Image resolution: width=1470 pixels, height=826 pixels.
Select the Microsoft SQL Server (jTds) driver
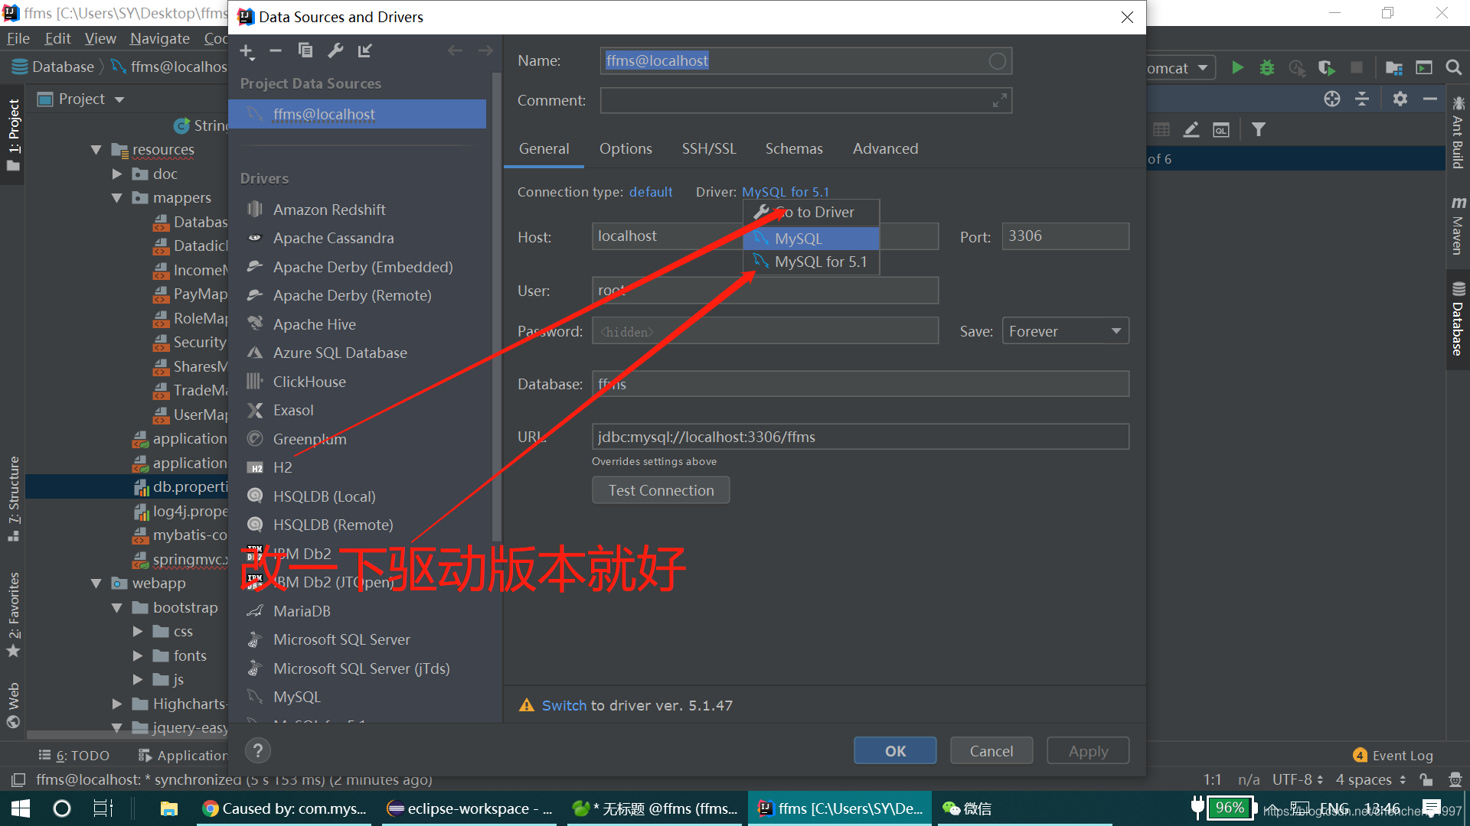coord(361,668)
